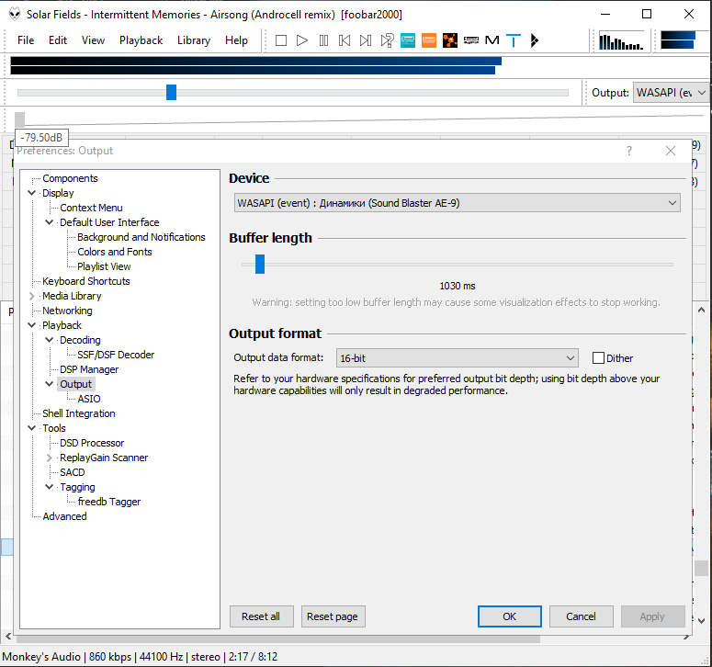This screenshot has height=667, width=712.
Task: Collapse the Output tree node
Action: (x=49, y=384)
